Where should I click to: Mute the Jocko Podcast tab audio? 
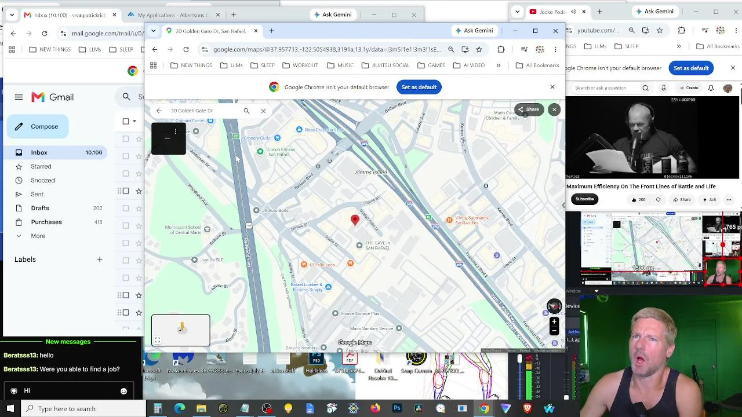(573, 12)
